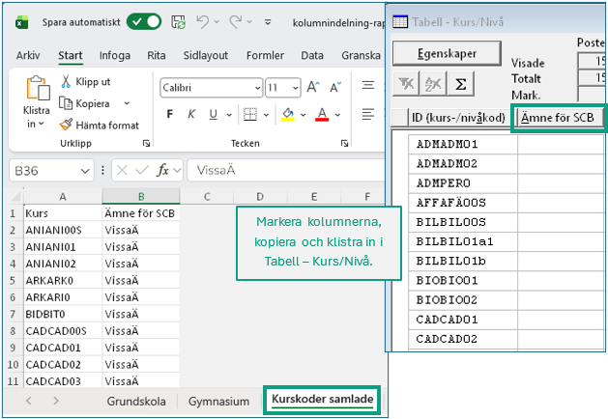The height and width of the screenshot is (419, 608).
Task: Apply red font color
Action: click(322, 115)
